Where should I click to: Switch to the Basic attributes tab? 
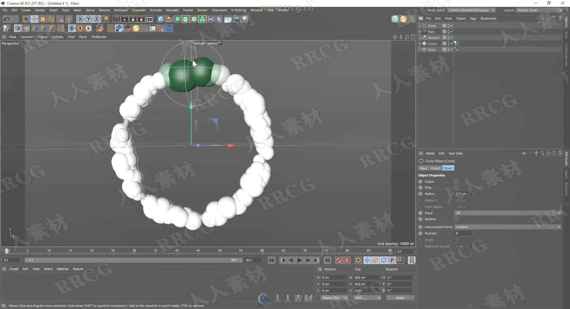pyautogui.click(x=424, y=168)
